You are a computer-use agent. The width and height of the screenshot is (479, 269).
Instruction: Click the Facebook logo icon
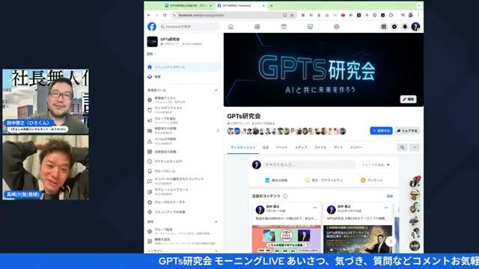coord(152,27)
